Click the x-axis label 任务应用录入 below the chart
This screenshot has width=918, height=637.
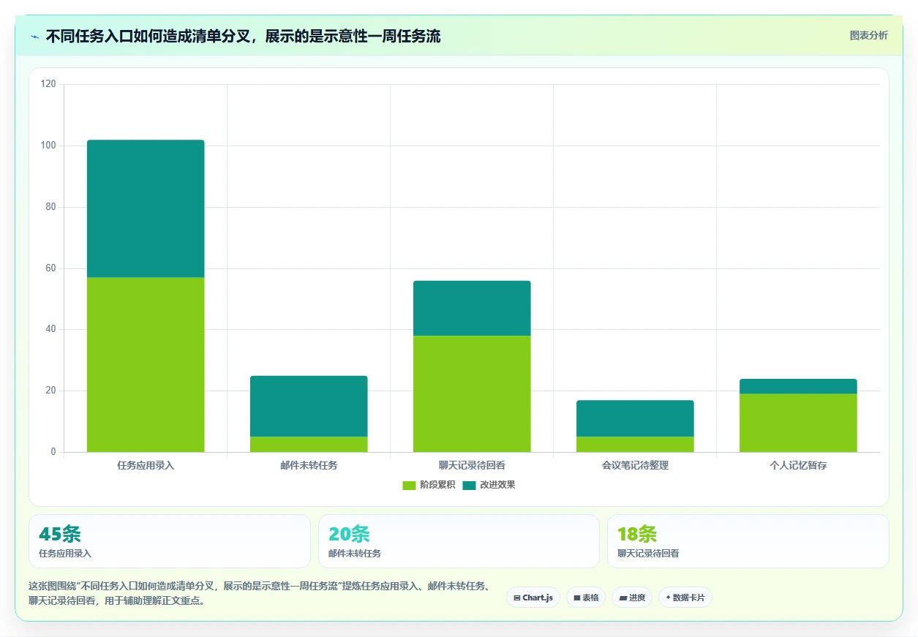(x=146, y=465)
